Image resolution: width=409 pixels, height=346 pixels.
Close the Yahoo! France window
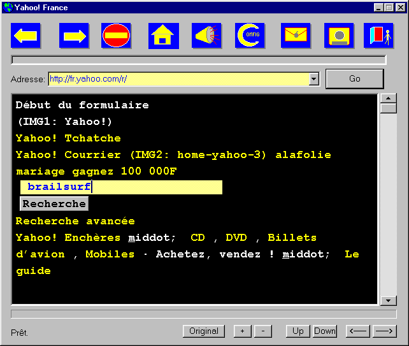[400, 8]
